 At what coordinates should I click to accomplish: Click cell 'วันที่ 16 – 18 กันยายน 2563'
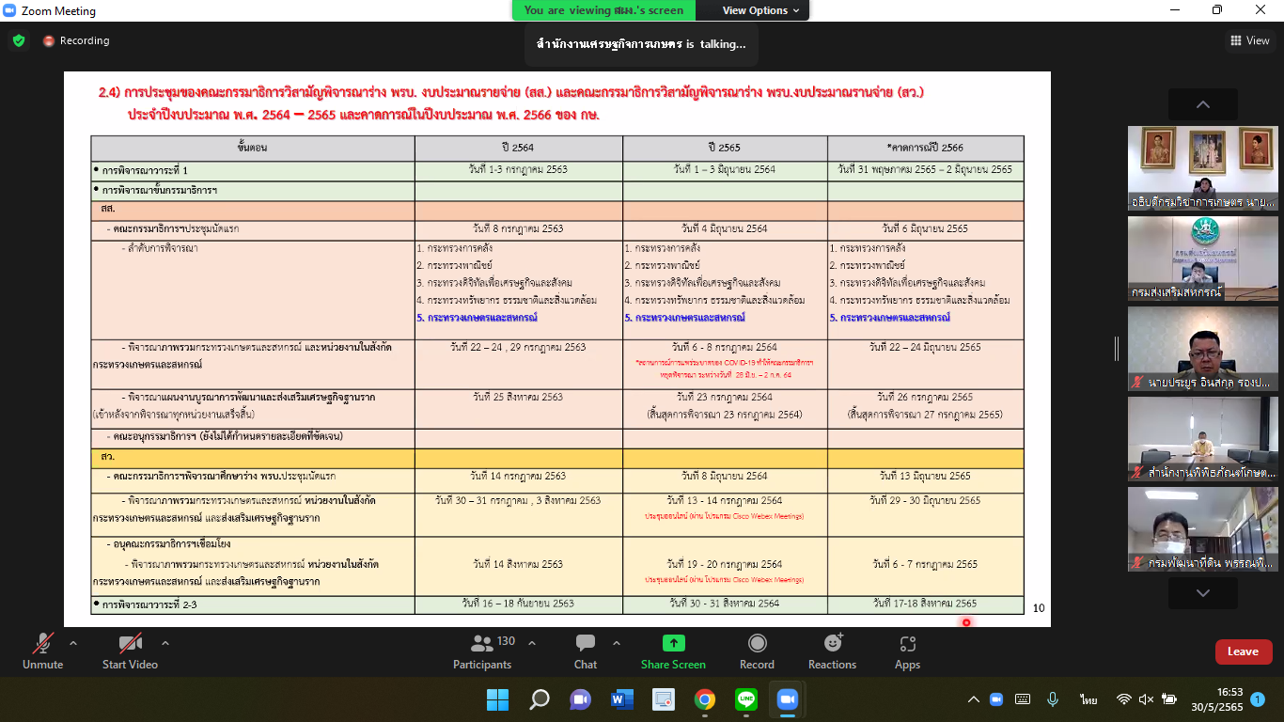click(518, 604)
